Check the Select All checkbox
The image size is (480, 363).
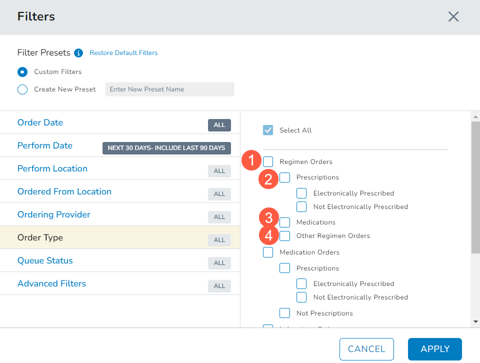pyautogui.click(x=268, y=130)
